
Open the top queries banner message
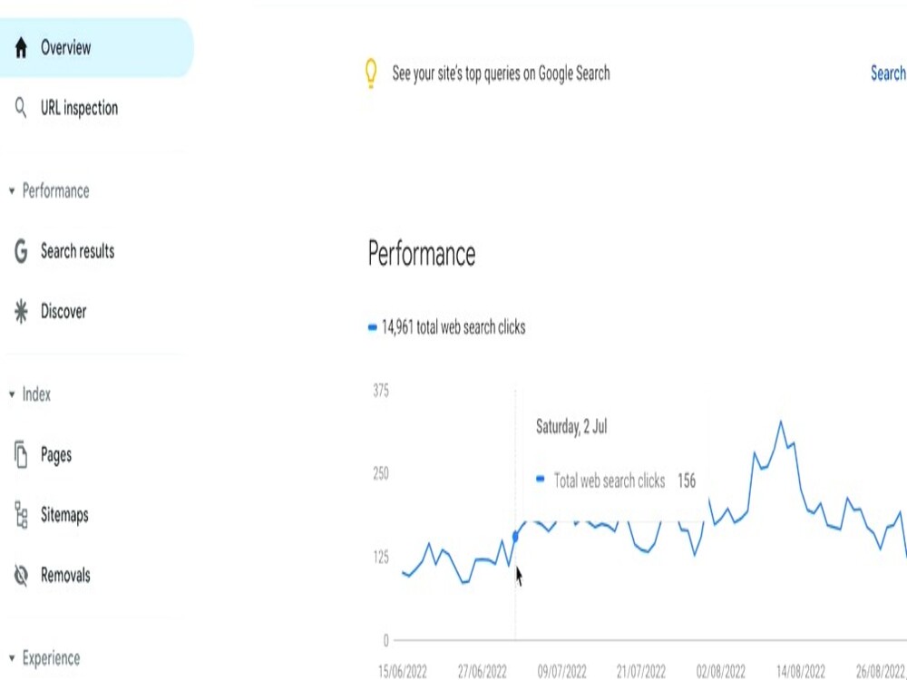click(498, 73)
